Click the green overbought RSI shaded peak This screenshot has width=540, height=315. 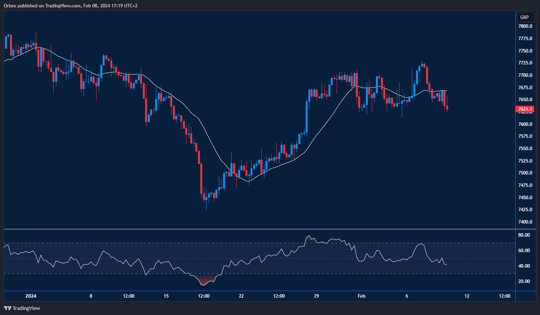tap(308, 239)
